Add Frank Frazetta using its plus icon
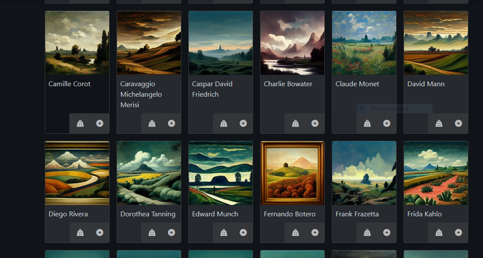 point(386,233)
